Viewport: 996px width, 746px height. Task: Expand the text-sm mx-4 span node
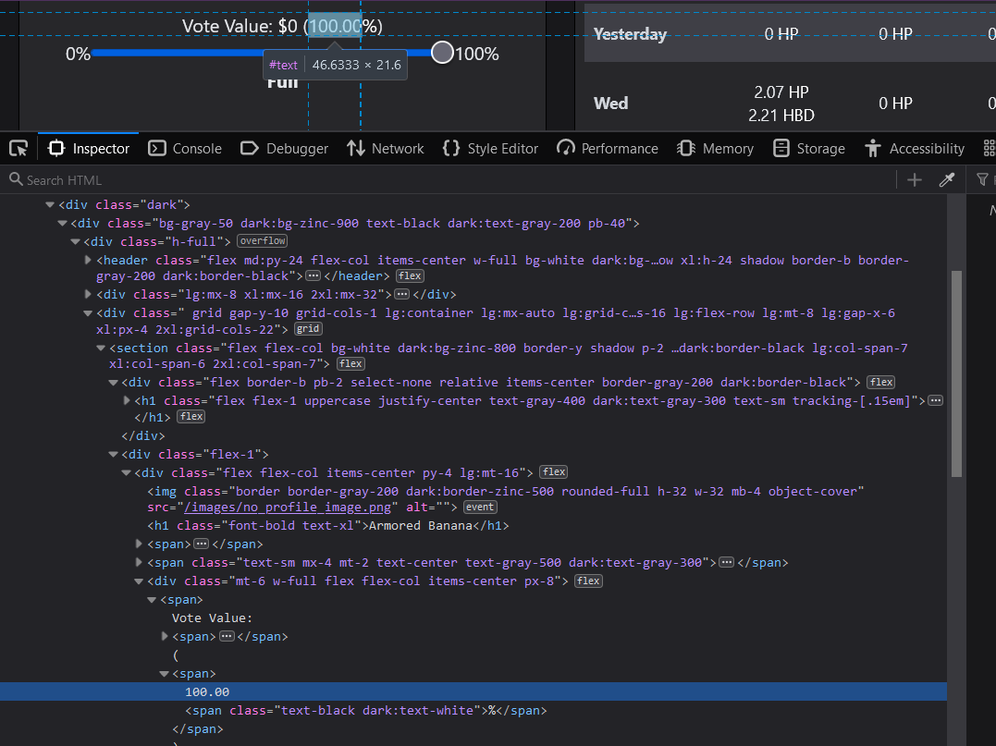(x=139, y=562)
